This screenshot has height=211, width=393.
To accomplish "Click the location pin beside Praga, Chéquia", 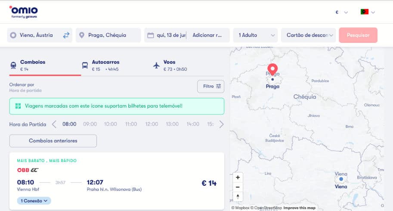I will [82, 35].
